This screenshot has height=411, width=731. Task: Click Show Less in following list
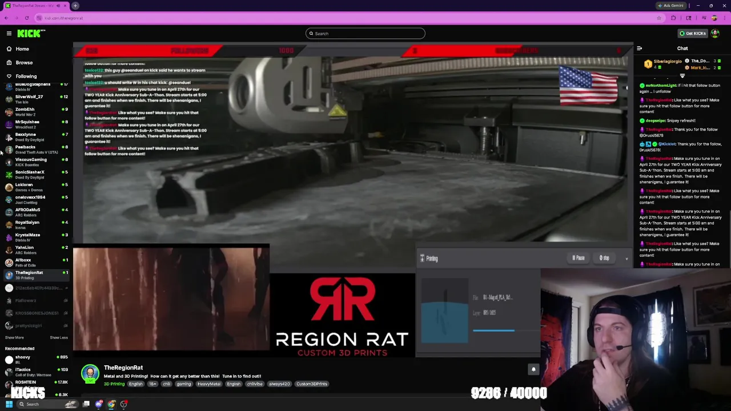pos(58,337)
